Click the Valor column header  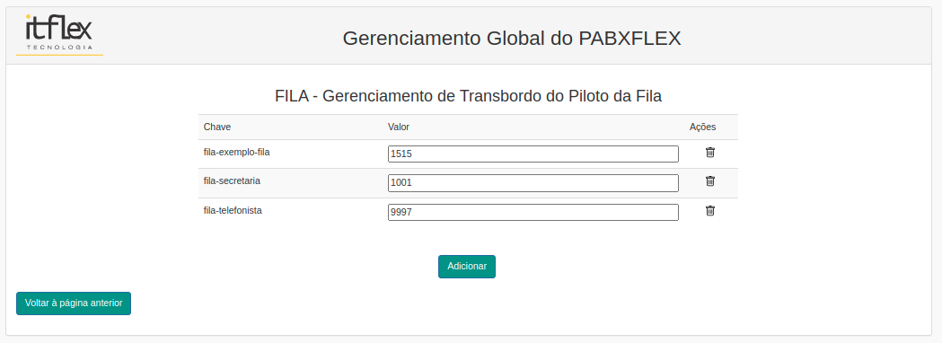(x=399, y=128)
